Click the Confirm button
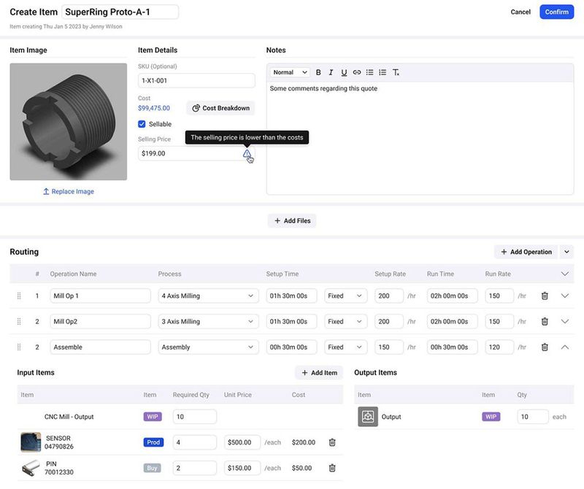584x489 pixels. point(557,11)
